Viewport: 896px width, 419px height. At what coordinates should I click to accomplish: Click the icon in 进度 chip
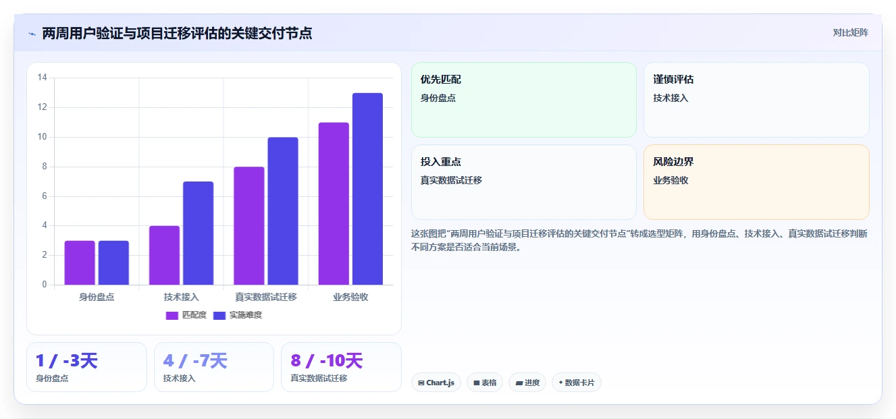point(519,383)
